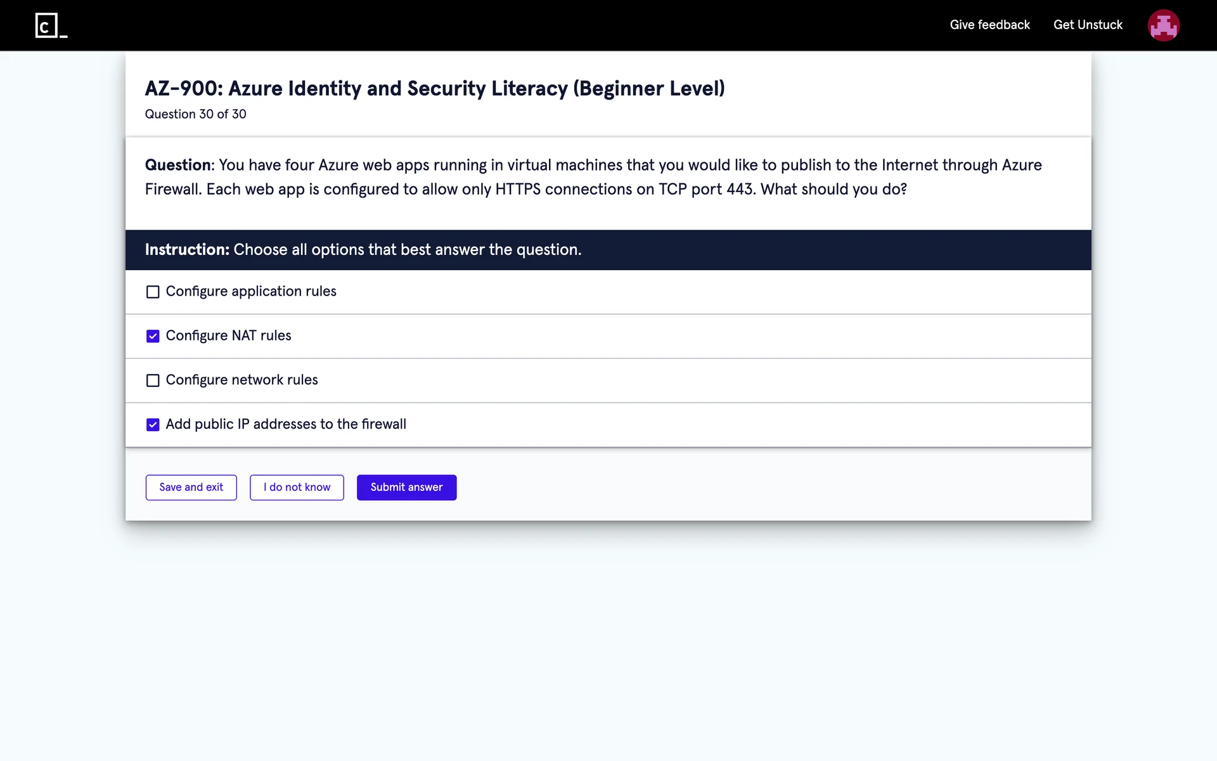1217x761 pixels.
Task: Click the dark Instruction banner
Action: 607,250
